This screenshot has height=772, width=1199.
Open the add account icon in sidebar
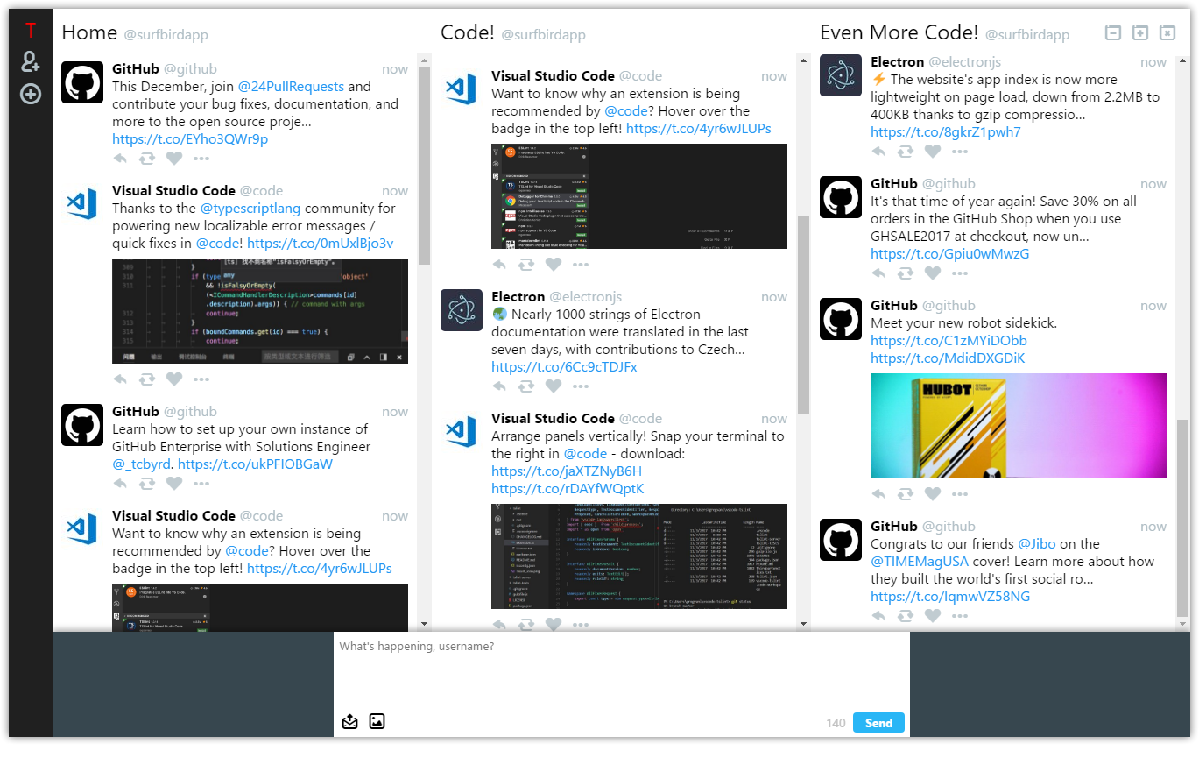tap(31, 61)
